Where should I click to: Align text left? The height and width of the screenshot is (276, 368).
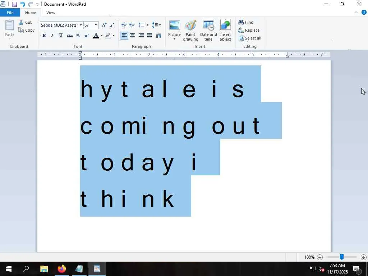coord(124,36)
